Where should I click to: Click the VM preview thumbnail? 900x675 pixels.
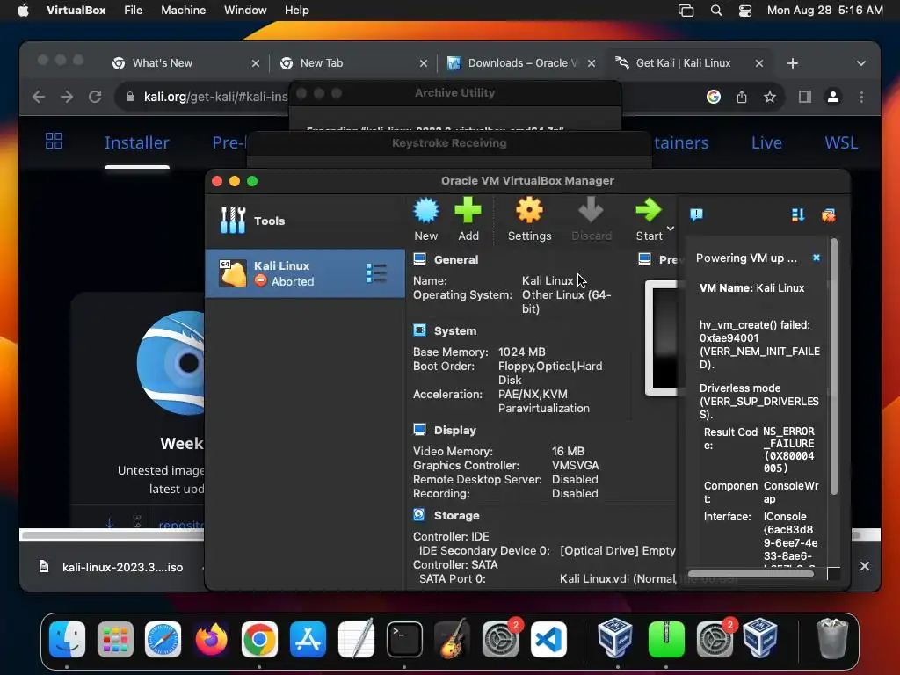663,338
